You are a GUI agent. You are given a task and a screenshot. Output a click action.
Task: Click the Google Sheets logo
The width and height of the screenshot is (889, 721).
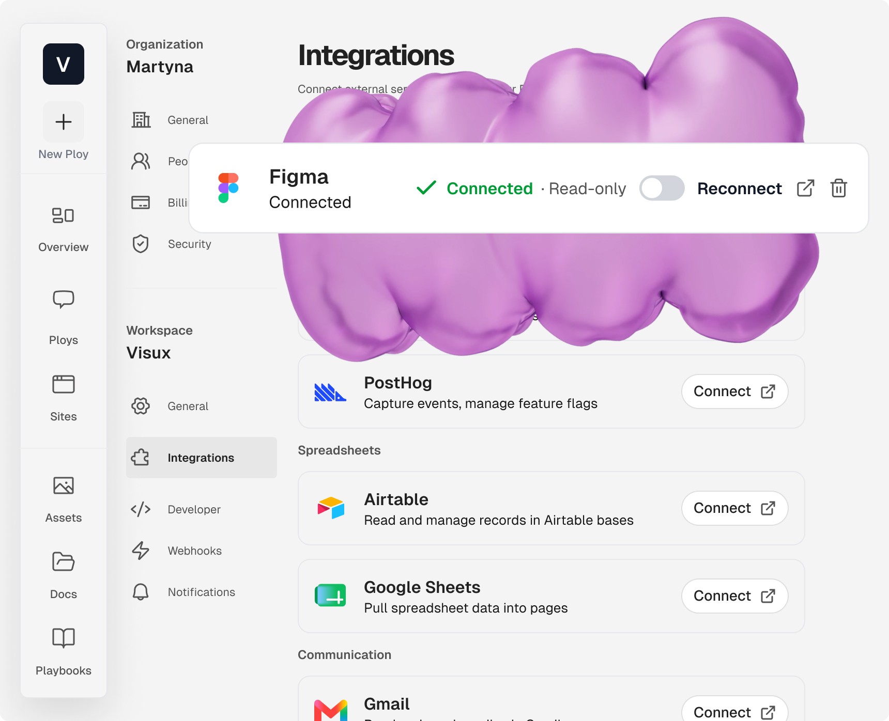pyautogui.click(x=330, y=595)
